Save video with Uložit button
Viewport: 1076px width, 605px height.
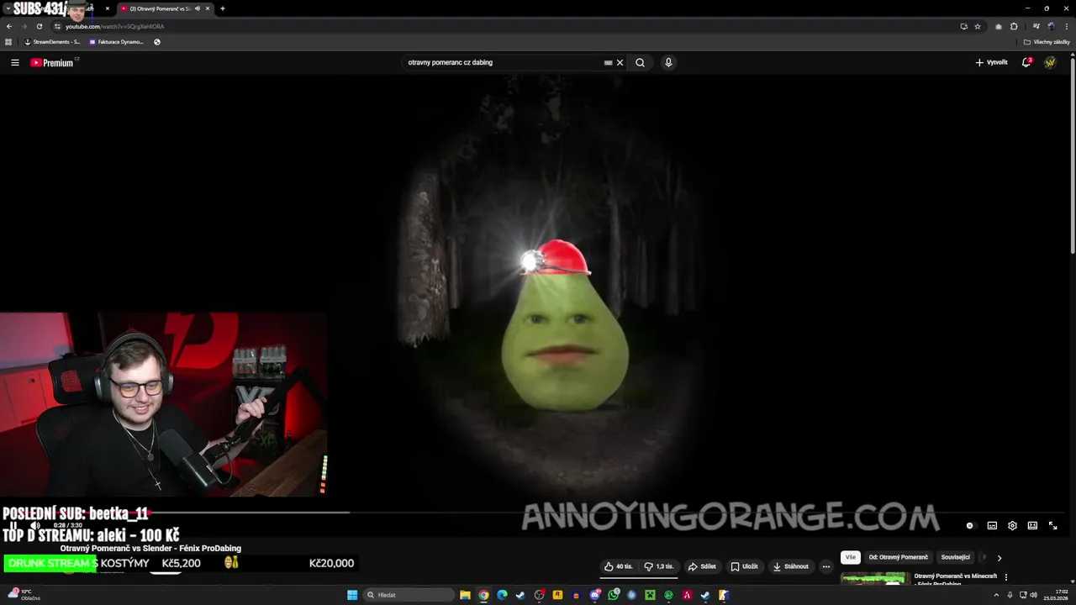(x=744, y=566)
